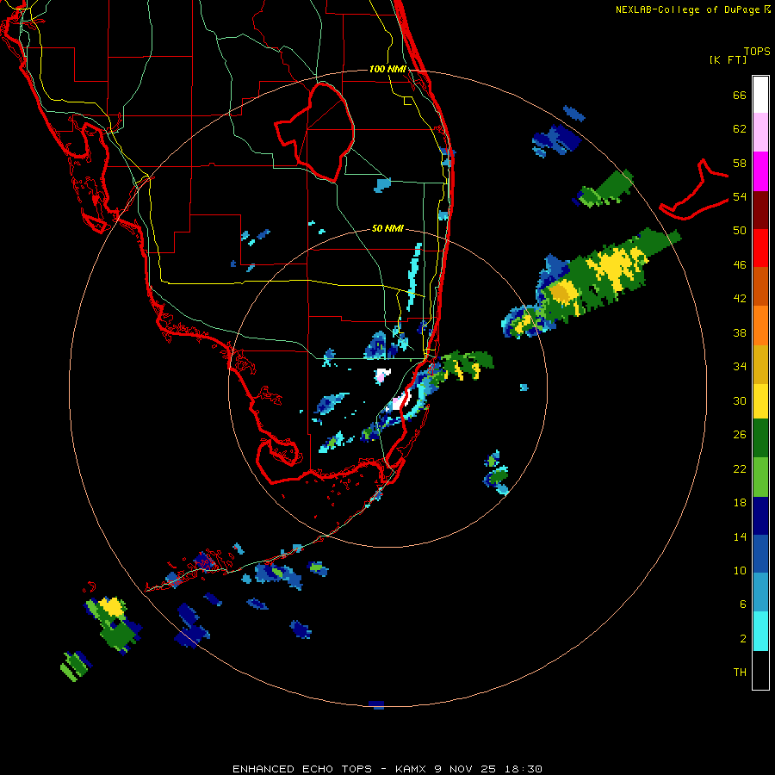
Task: Click the legend value 50
Action: 740,231
